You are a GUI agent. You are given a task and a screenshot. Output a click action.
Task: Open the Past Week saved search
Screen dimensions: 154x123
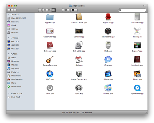tap(14, 97)
